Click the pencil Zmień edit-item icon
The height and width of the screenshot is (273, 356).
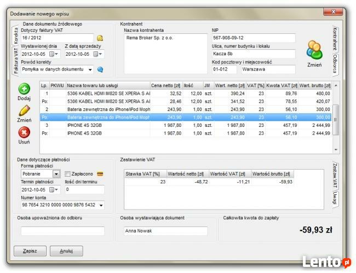(24, 111)
